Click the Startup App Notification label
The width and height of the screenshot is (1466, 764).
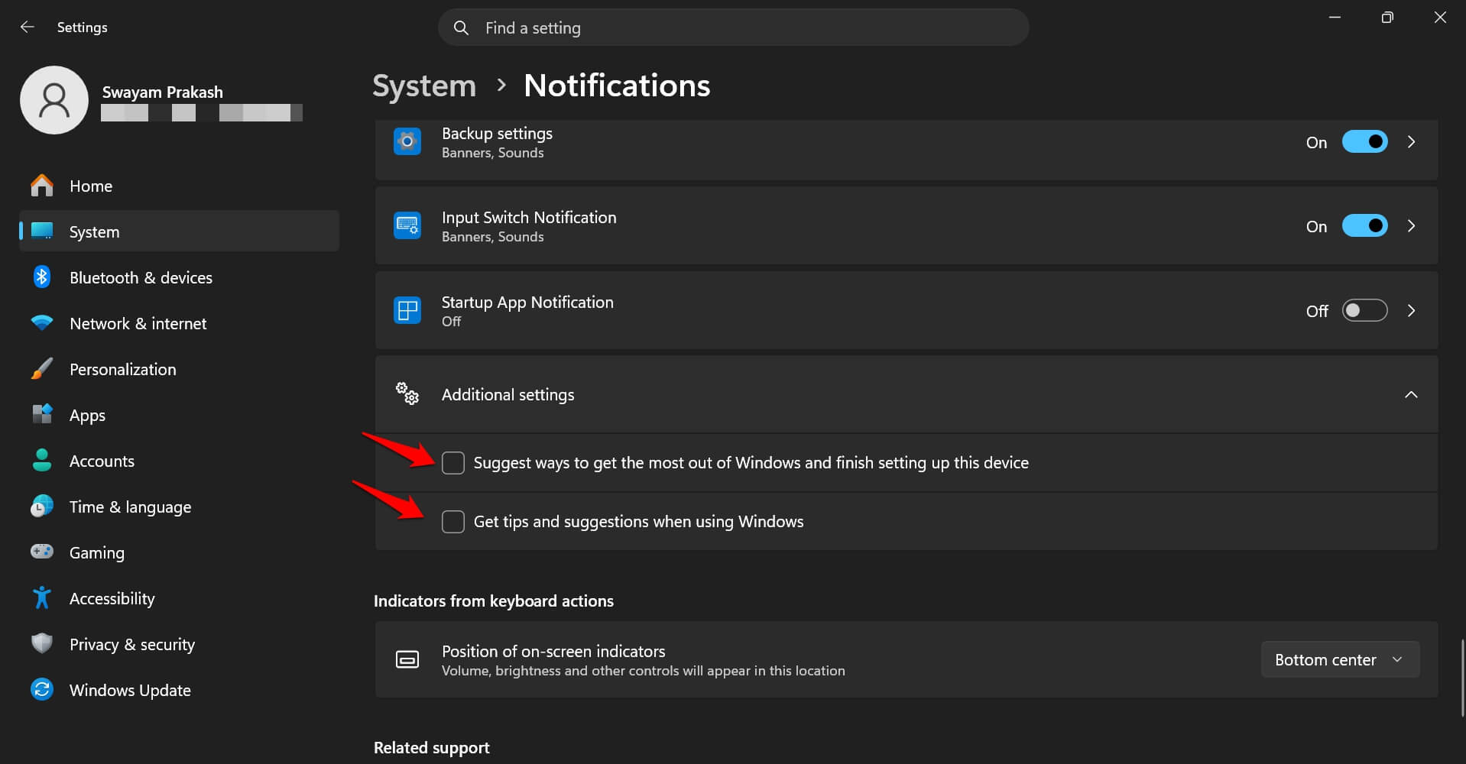click(527, 302)
